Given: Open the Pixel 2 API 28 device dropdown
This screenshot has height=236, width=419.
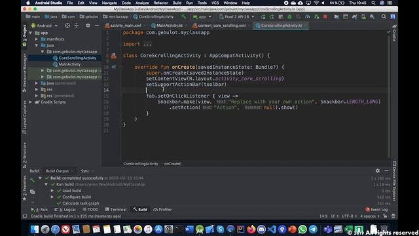Looking at the screenshot, I should point(237,17).
